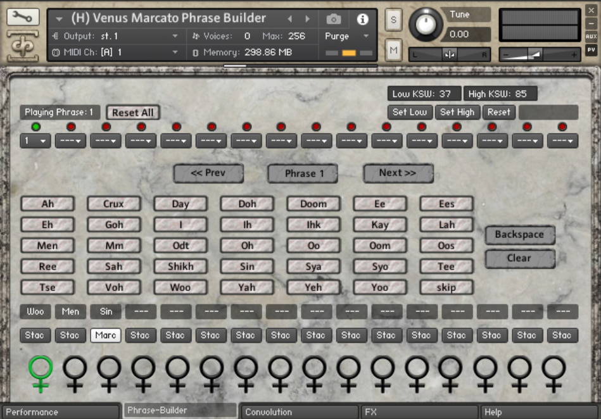Screen dimensions: 601x419
Task: Click the last red LED on the right
Action: click(562, 127)
